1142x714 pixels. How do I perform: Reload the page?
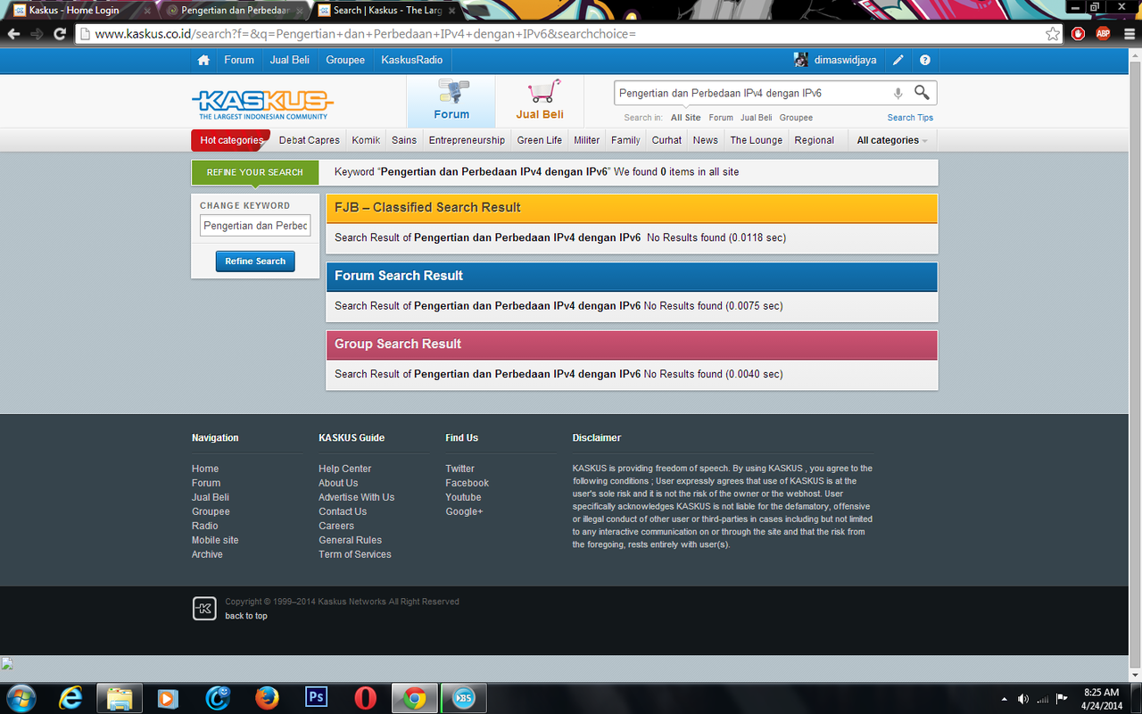tap(60, 34)
